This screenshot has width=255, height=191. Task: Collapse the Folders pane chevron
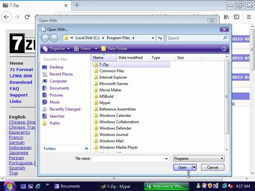click(86, 148)
